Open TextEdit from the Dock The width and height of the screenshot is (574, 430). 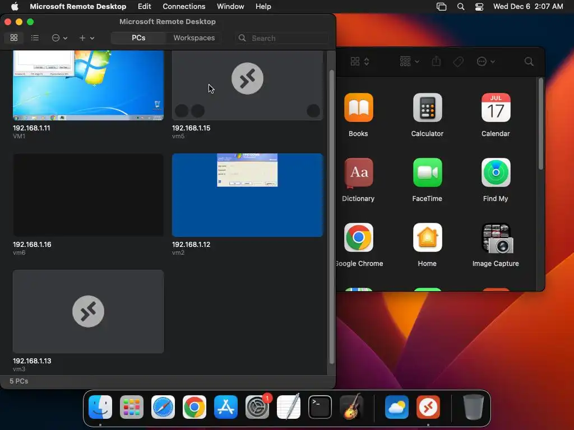pyautogui.click(x=289, y=407)
